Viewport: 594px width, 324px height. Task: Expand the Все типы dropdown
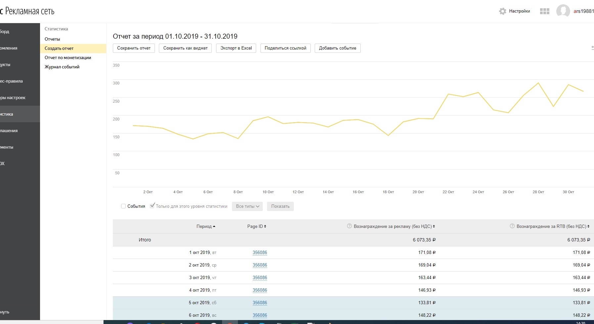(247, 206)
